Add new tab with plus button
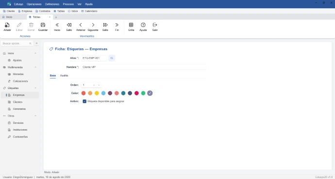This screenshot has width=335, height=179. [x=56, y=17]
